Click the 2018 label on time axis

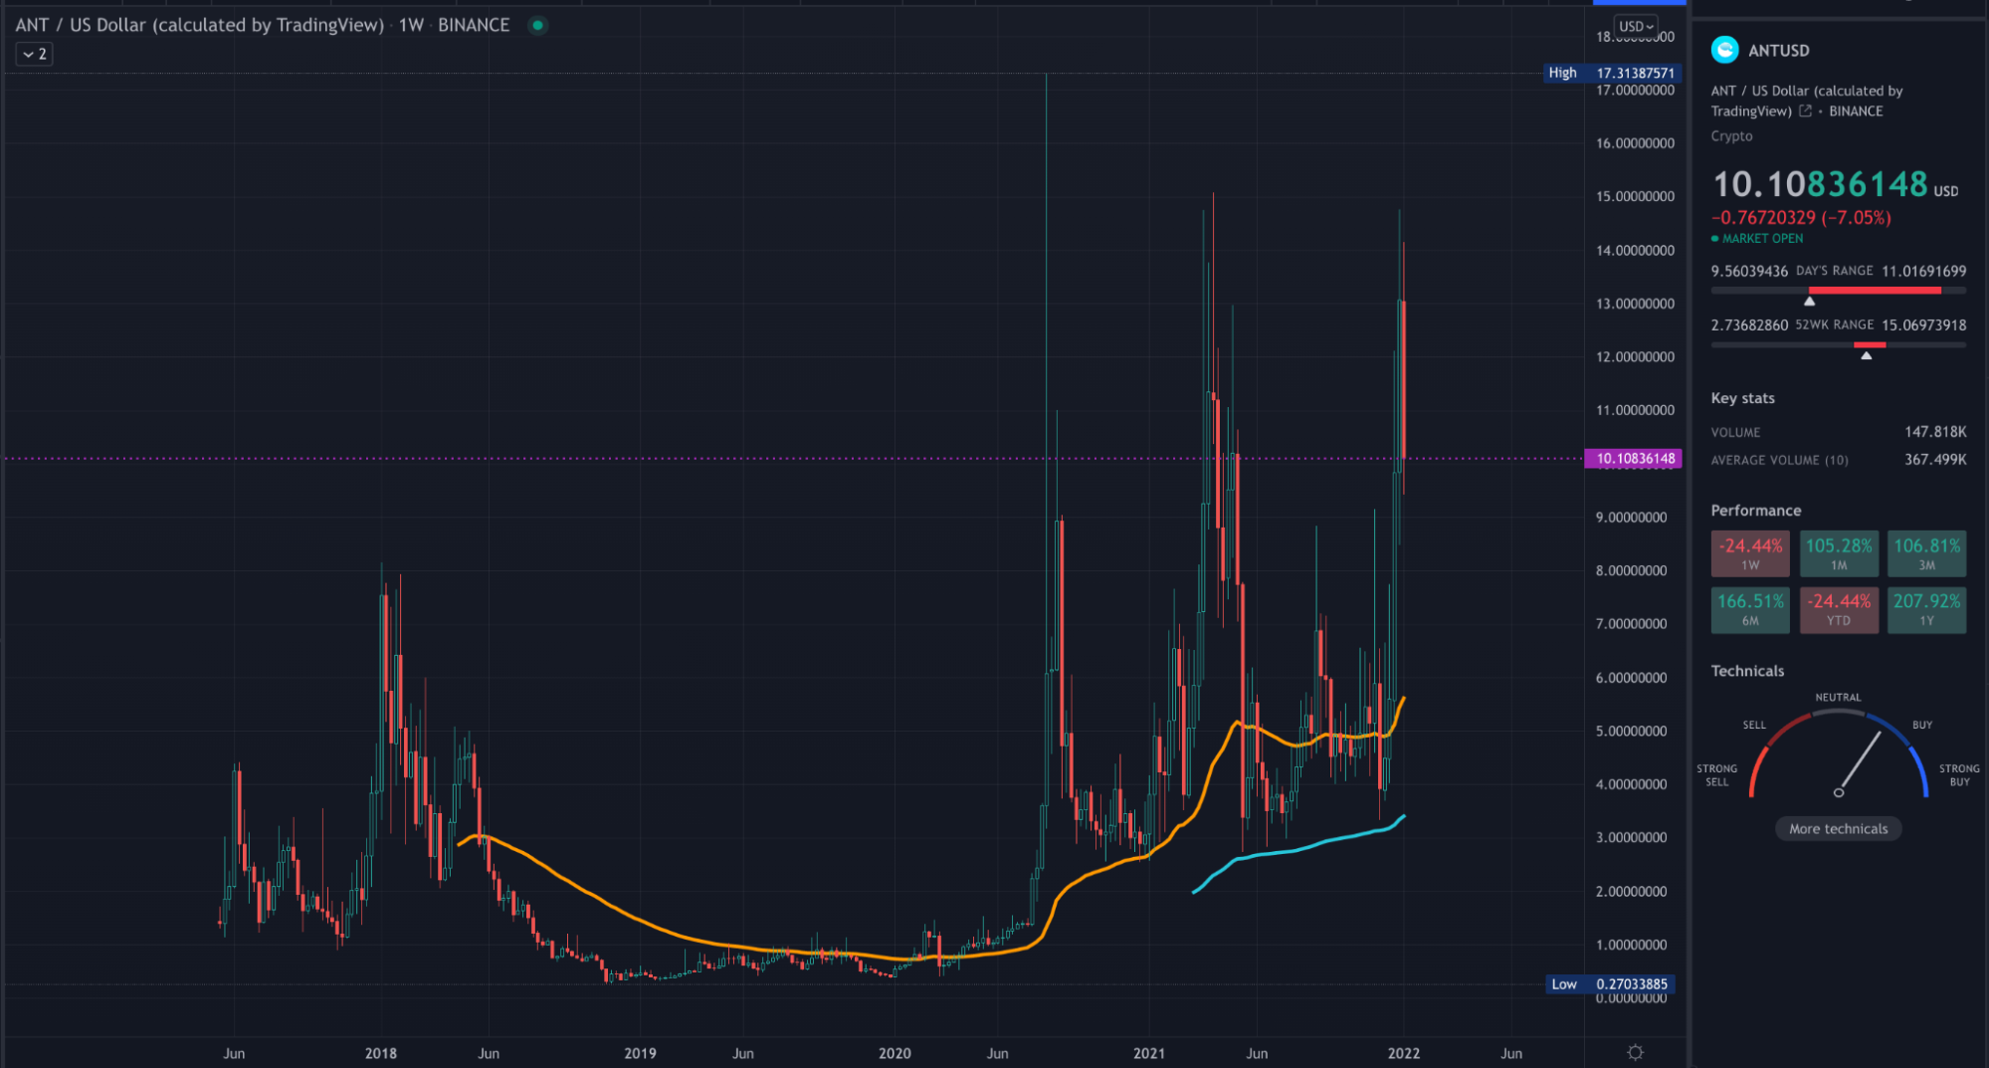point(380,1053)
